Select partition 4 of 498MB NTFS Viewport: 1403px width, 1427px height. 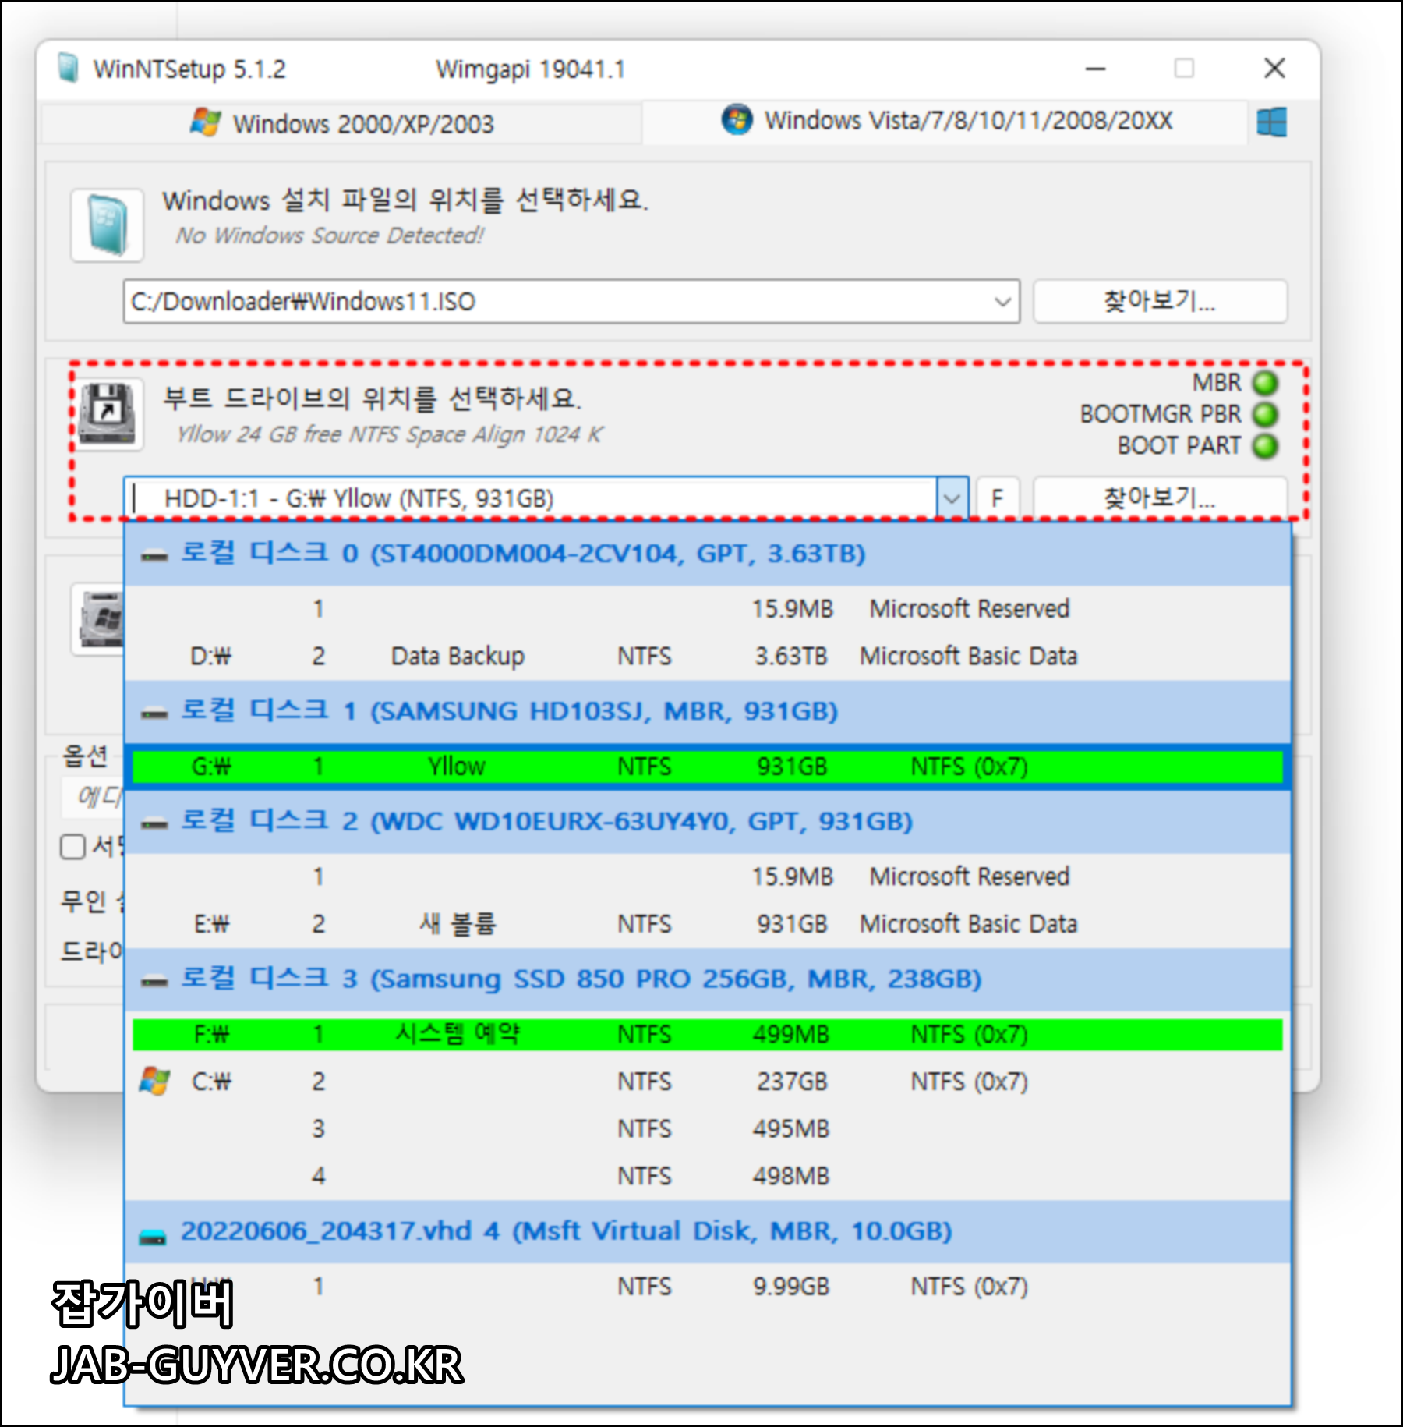click(707, 1176)
